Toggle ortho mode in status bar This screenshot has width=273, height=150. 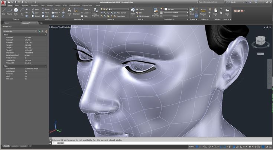206,147
